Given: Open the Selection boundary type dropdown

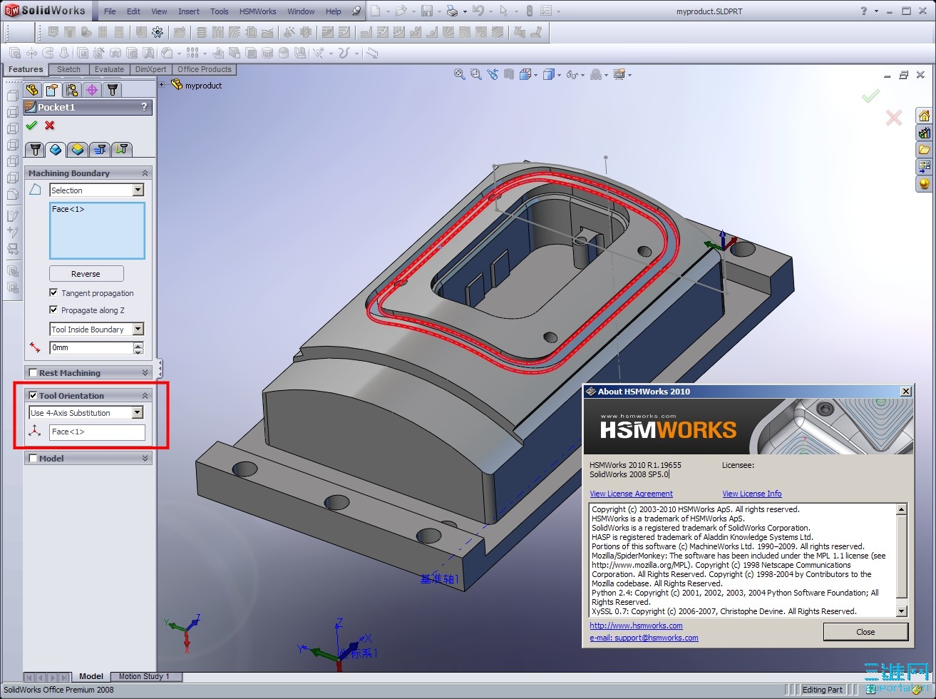Looking at the screenshot, I should [x=138, y=190].
